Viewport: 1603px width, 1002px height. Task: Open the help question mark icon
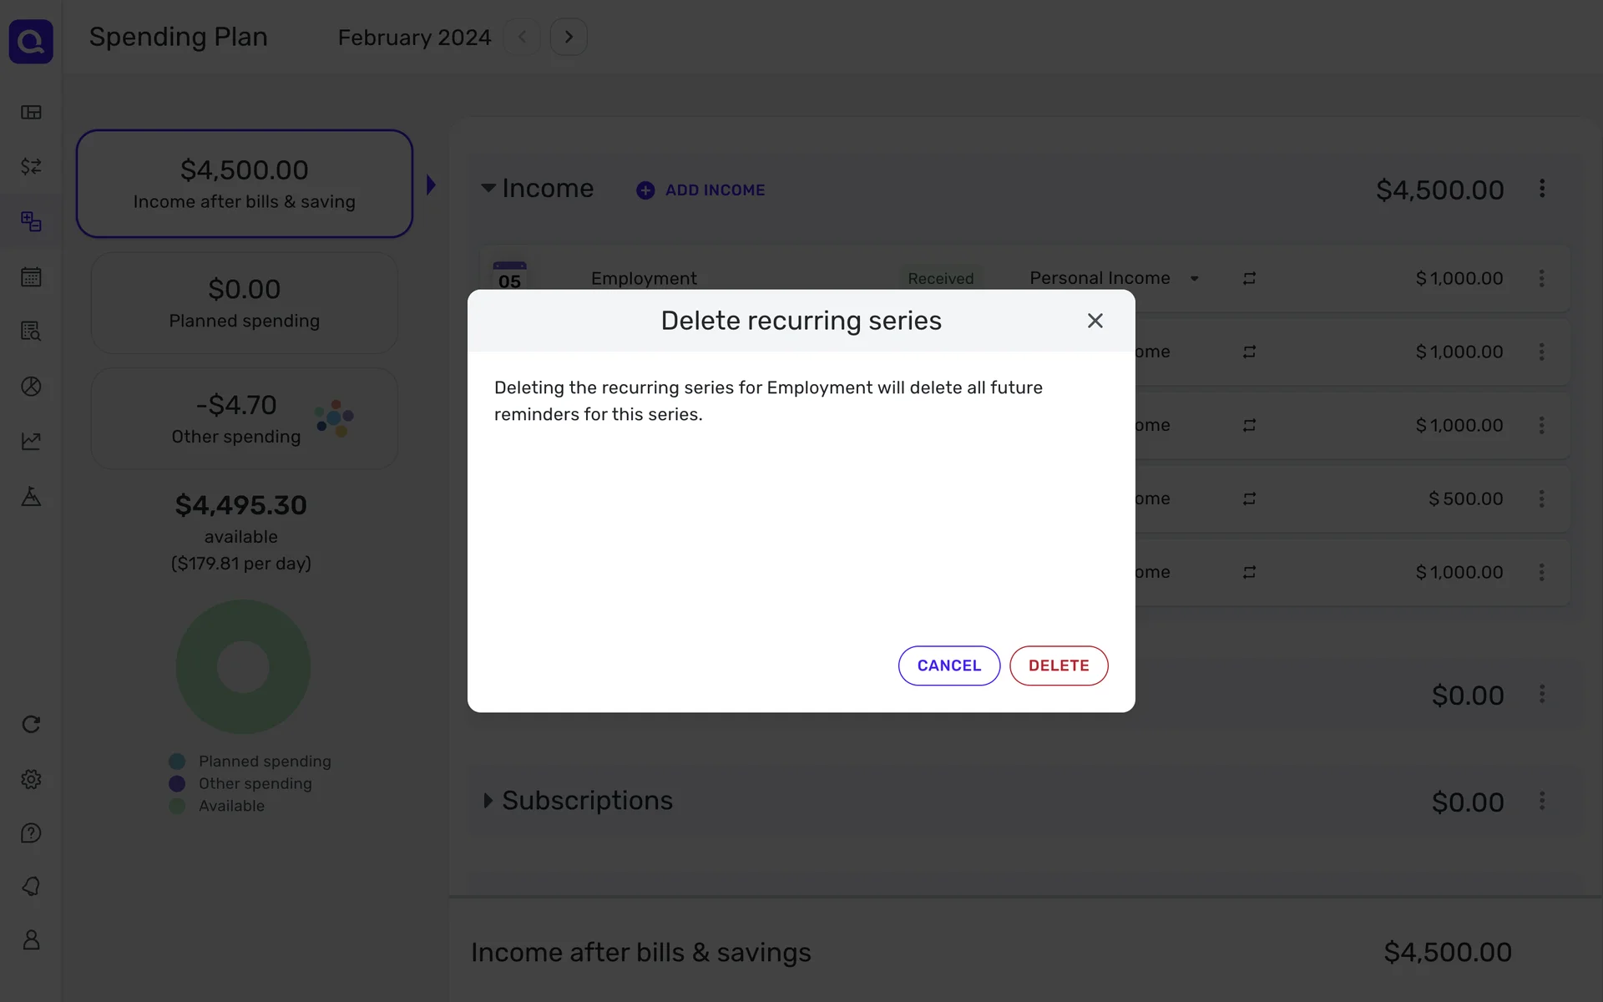click(x=31, y=832)
